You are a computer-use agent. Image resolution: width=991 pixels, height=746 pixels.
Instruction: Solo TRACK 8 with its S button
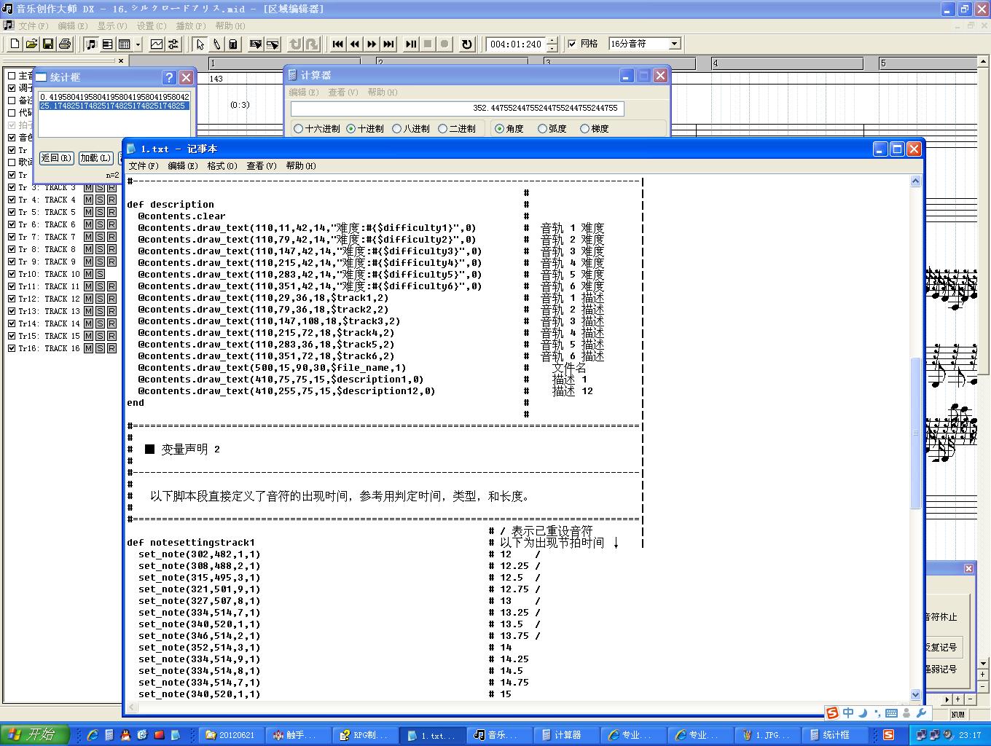[x=100, y=249]
